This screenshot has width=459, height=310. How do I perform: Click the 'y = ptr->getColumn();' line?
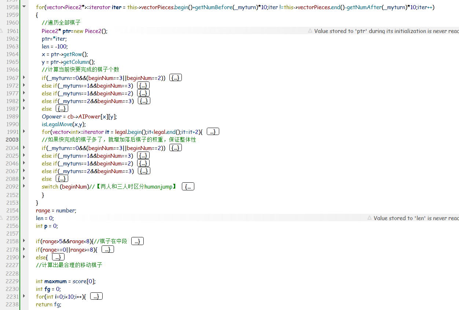coord(69,62)
